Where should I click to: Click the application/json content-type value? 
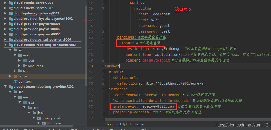172,55
